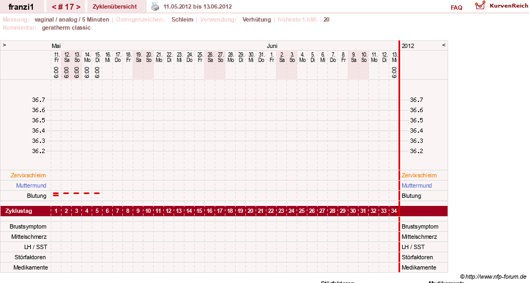
Task: Click the measurement value vaginal / analog / 5 Minuten
Action: tap(72, 19)
